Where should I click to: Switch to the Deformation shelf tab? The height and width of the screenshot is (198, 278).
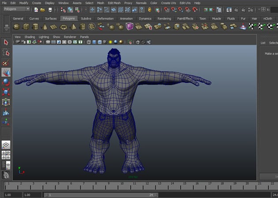[x=105, y=19]
